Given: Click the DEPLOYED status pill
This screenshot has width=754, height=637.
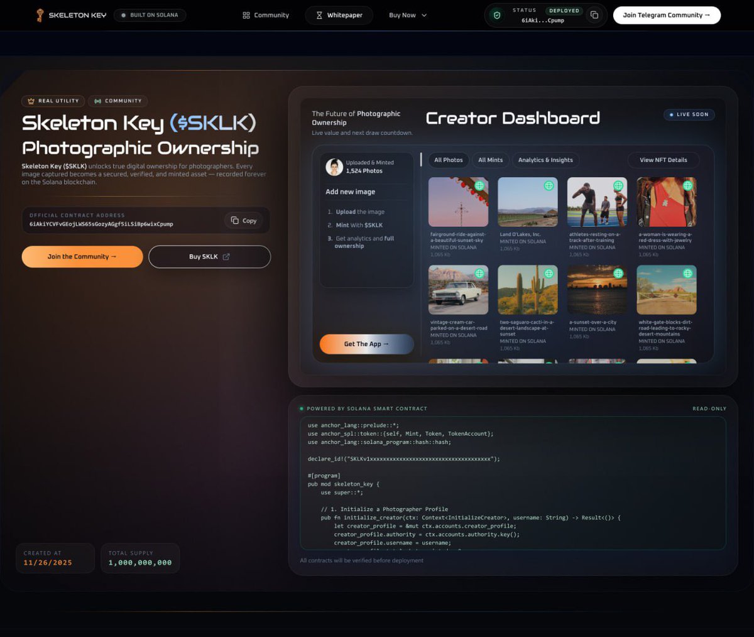Looking at the screenshot, I should pyautogui.click(x=564, y=11).
